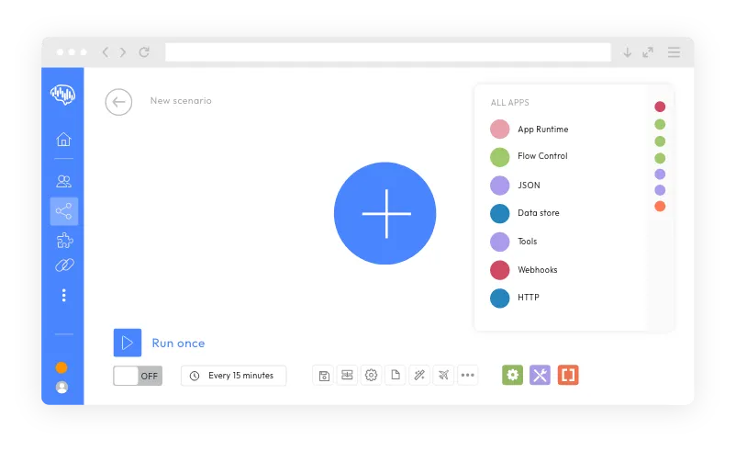The height and width of the screenshot is (451, 736).
Task: Click the Save disk icon
Action: click(x=324, y=376)
